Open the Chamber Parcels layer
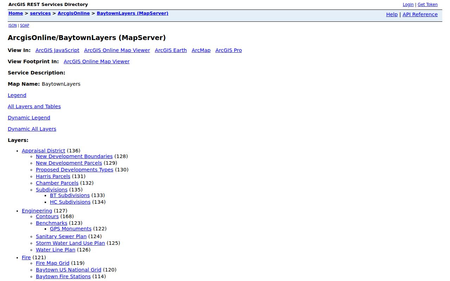Screen dimensions: 450x281 coord(57,183)
